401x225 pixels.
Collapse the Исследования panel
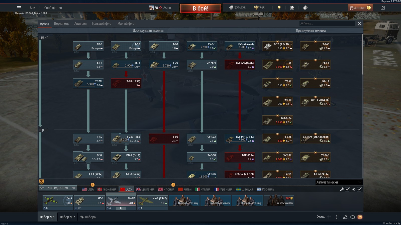pos(57,188)
